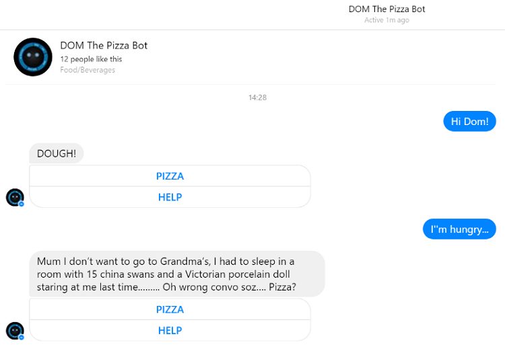Open the DOM The Pizza Bot page name
The height and width of the screenshot is (347, 505).
click(x=104, y=46)
